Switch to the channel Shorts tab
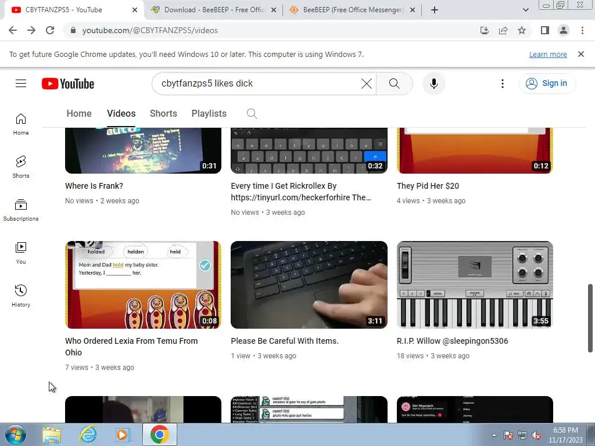 click(x=163, y=113)
